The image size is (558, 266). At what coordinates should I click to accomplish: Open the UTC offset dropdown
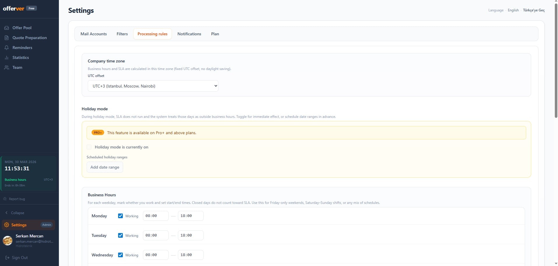[153, 86]
